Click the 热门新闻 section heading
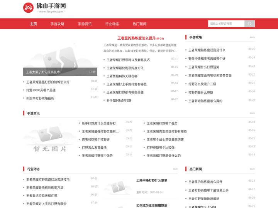278x208 pixels. 195,169
